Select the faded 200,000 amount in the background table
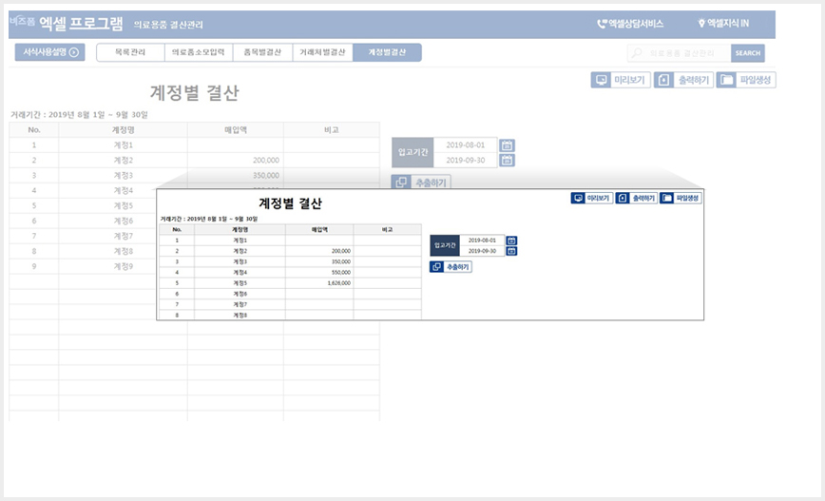The width and height of the screenshot is (825, 501). tap(266, 161)
